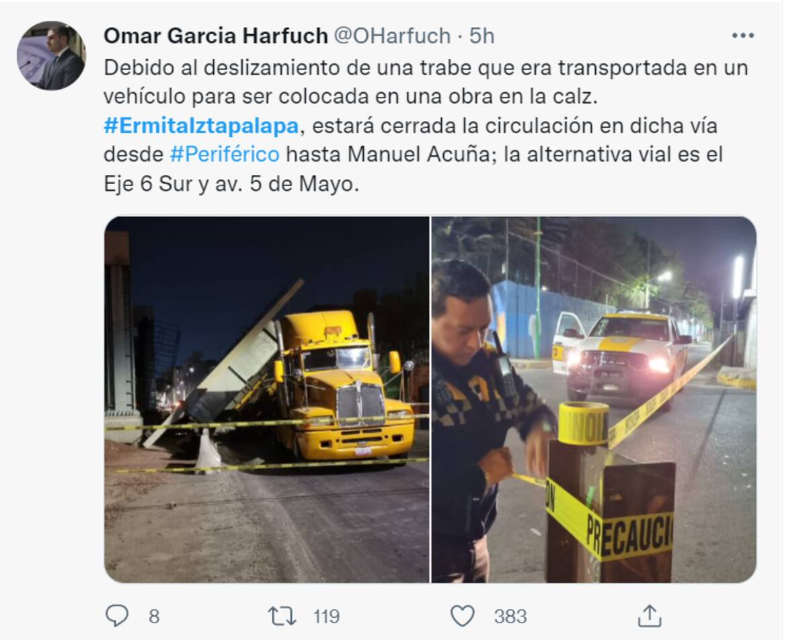Open Omar Garcia Harfuch's profile avatar
The height and width of the screenshot is (640, 807).
click(51, 56)
